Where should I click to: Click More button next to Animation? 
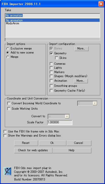pyautogui.click(x=81, y=81)
